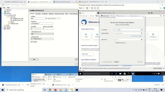Click the Domains globe icon in hMailServer
This screenshot has width=165, height=92.
click(5, 13)
